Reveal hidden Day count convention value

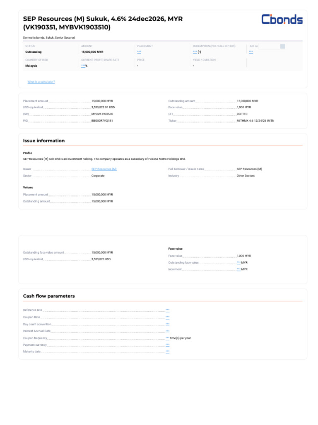point(167,324)
